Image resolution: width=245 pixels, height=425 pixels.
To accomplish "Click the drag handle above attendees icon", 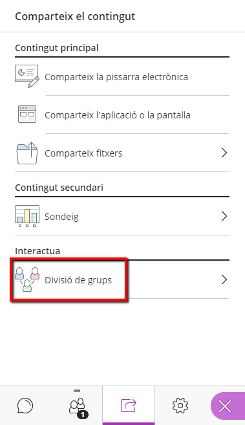I will (x=77, y=390).
